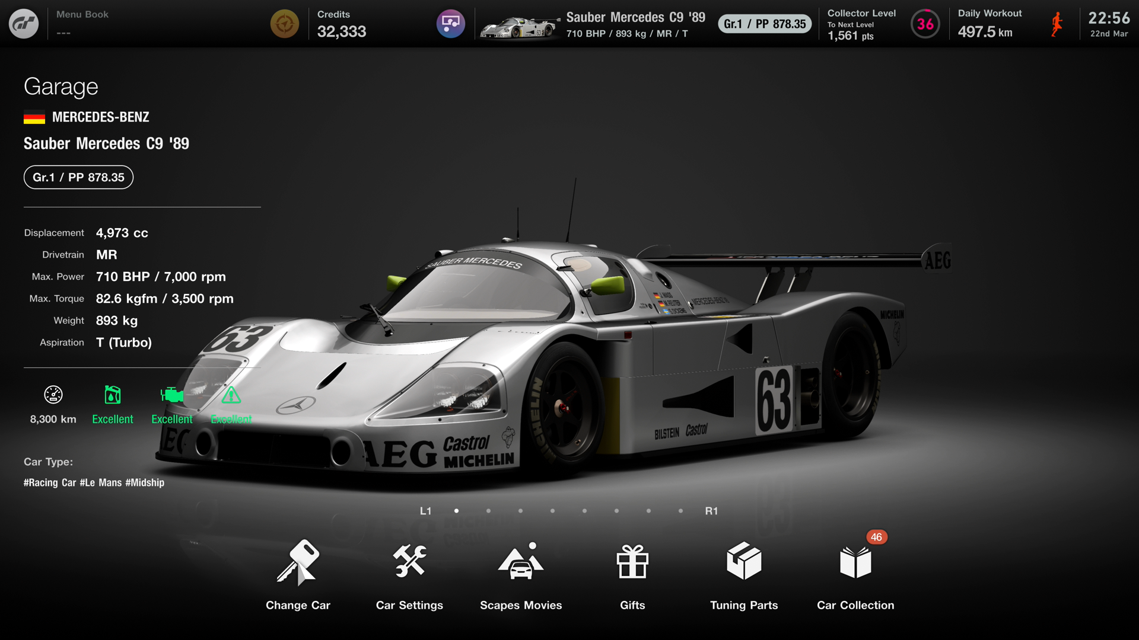Screen dimensions: 1139x640
Task: Click the Car Collection label
Action: coord(855,605)
